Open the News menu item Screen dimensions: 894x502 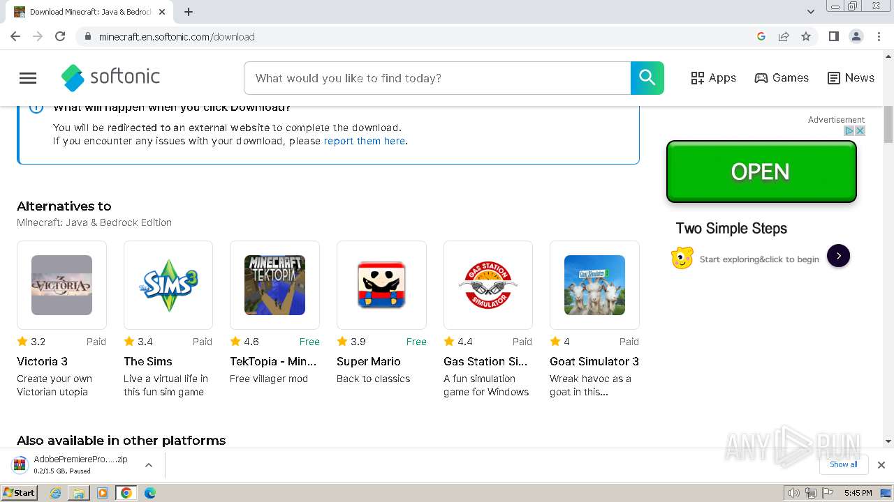(851, 78)
